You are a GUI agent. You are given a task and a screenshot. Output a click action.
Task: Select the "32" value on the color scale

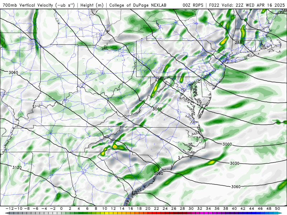click(200, 209)
